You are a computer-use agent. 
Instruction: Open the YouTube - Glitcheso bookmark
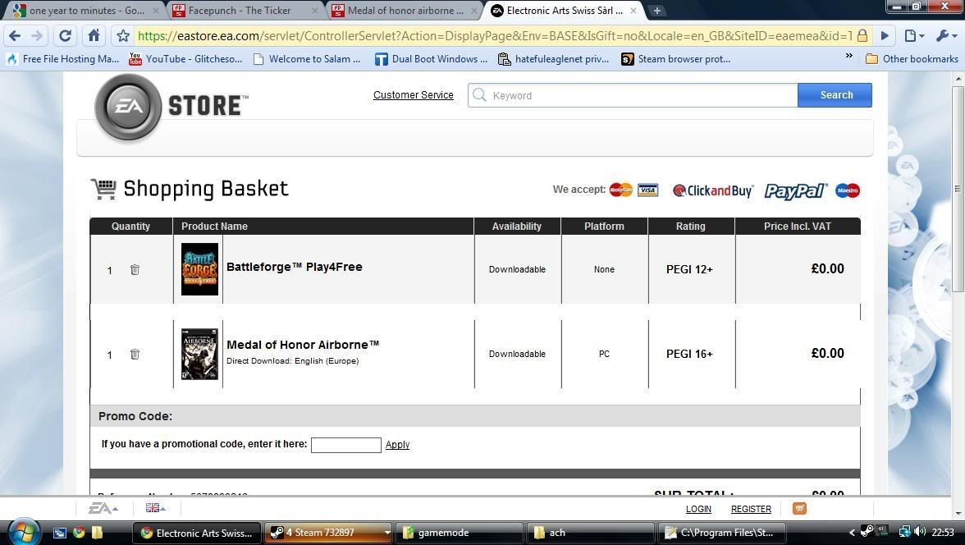coord(185,59)
